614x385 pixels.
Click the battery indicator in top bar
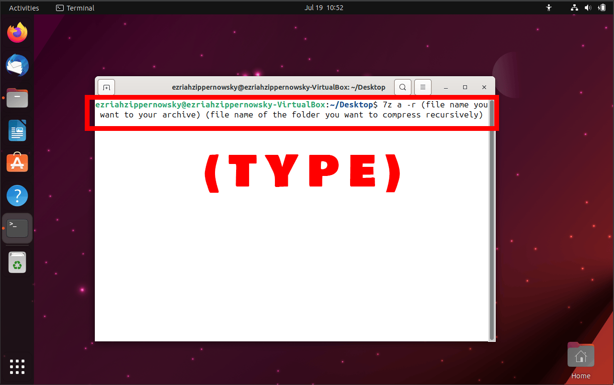[x=602, y=8]
